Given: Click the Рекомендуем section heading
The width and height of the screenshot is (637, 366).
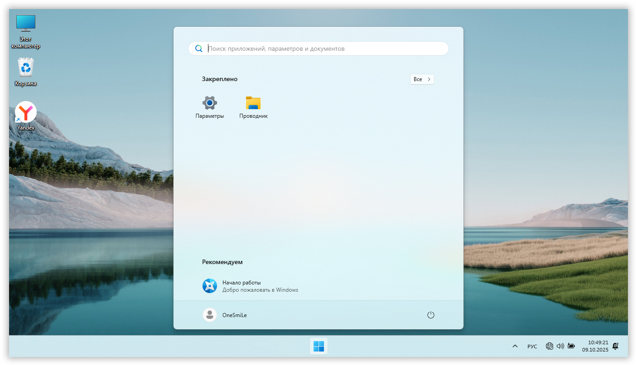Looking at the screenshot, I should [222, 262].
